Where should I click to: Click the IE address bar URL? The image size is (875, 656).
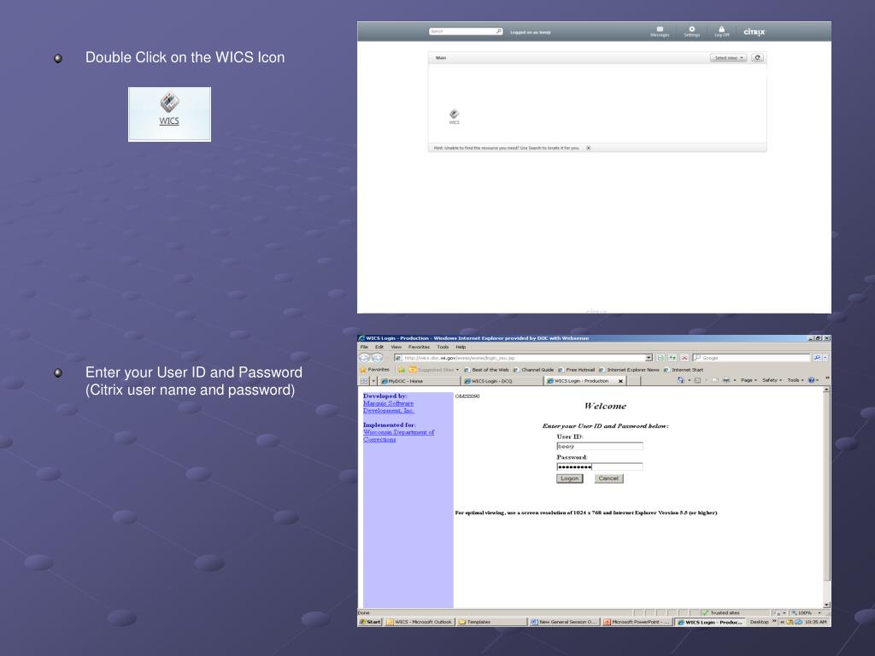[520, 358]
